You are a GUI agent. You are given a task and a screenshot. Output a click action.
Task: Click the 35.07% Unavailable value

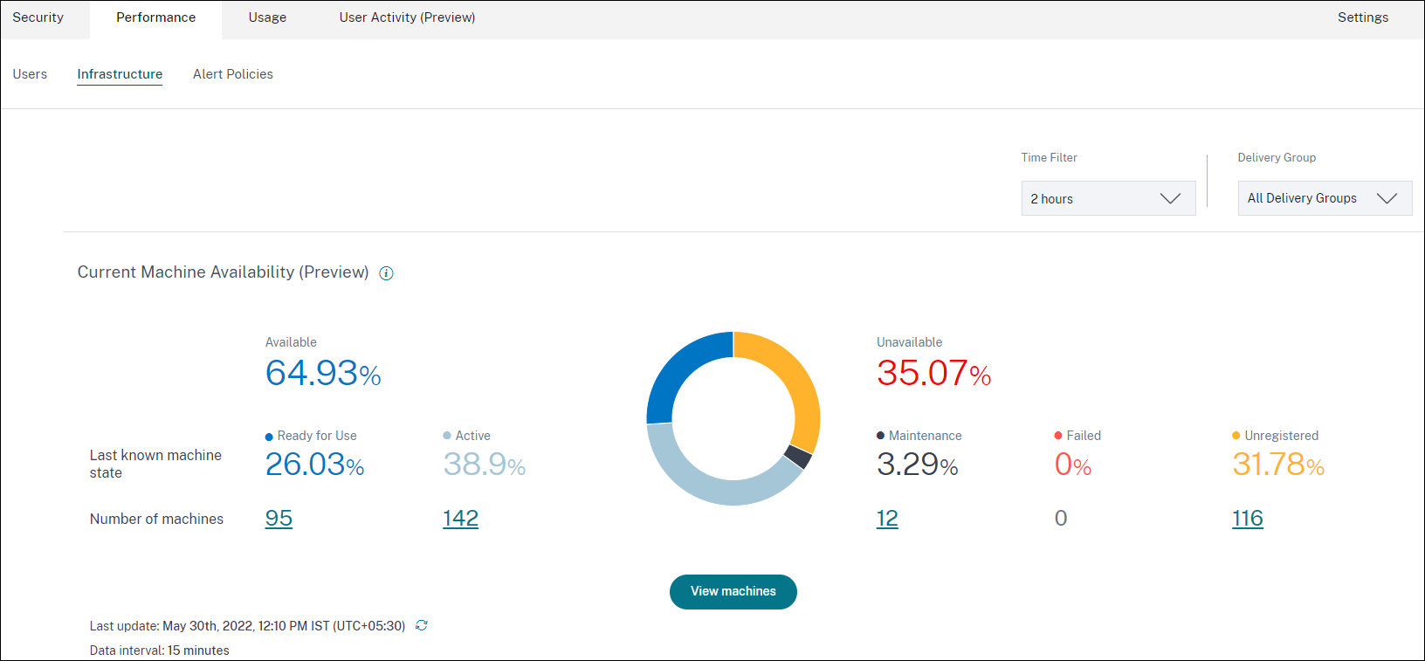click(933, 374)
